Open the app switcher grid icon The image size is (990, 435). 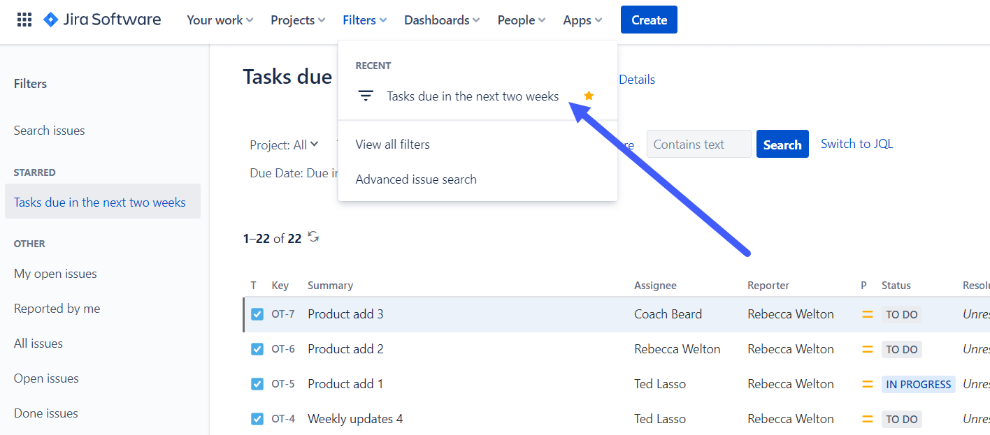24,20
